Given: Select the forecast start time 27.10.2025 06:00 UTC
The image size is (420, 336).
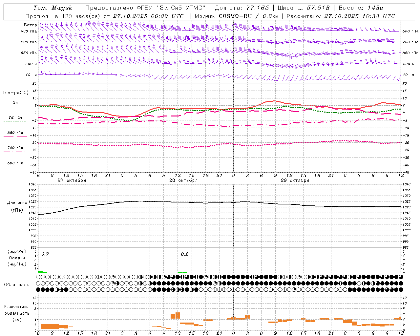Looking at the screenshot, I should coord(148,16).
